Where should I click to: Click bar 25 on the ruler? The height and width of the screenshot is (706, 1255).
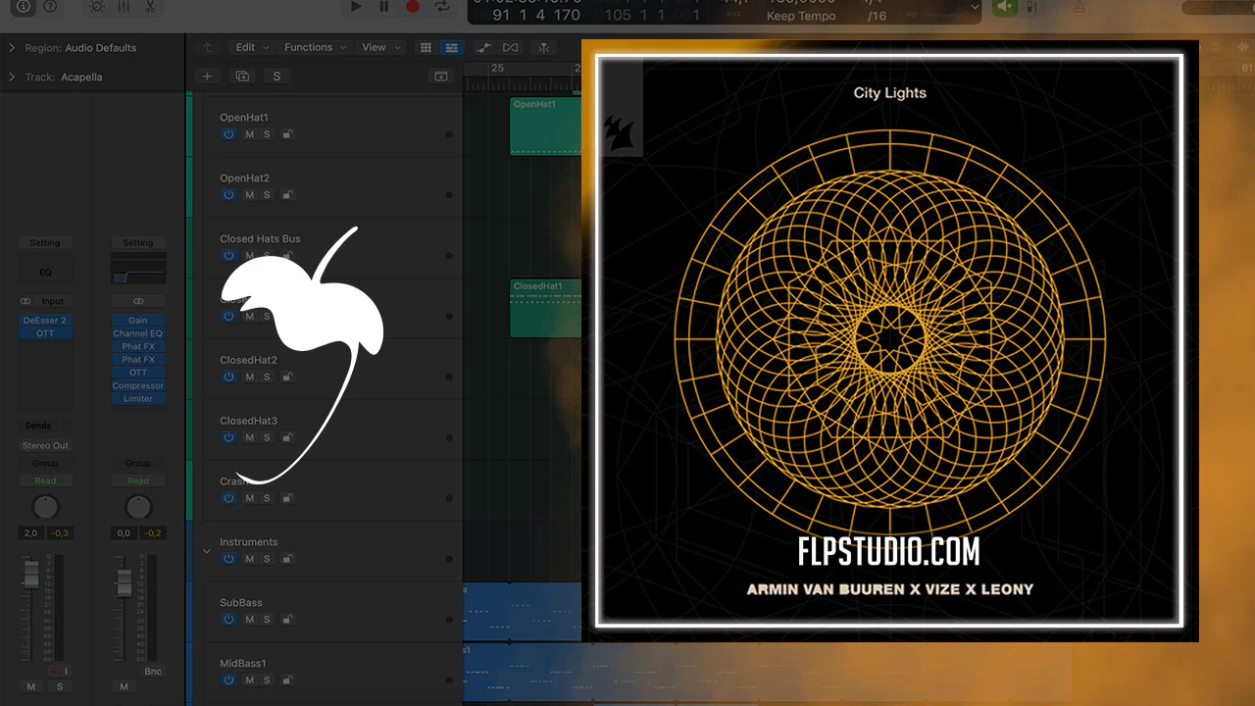tap(497, 68)
